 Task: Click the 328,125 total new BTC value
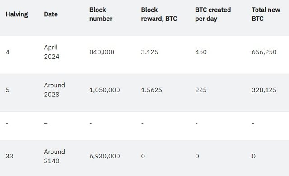(264, 90)
